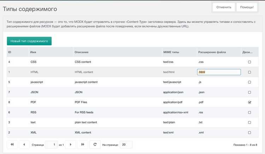Viewport: 265px width, 154px height.
Task: Sort by Имя column header
Action: (x=51, y=52)
